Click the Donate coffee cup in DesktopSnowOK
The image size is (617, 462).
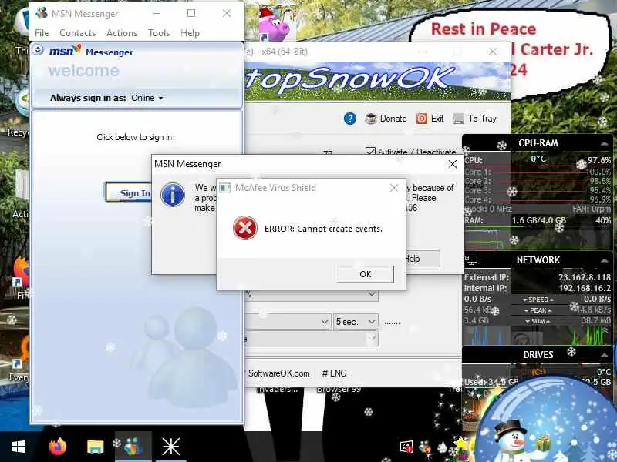[x=370, y=119]
